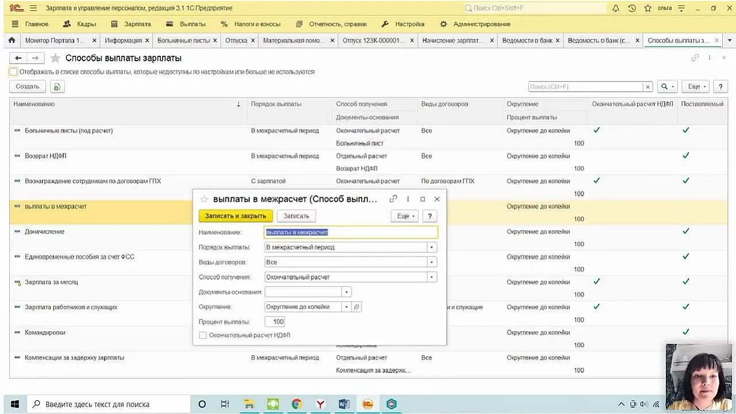Open Word from the Windows taskbar
Image resolution: width=736 pixels, height=414 pixels.
(x=344, y=404)
